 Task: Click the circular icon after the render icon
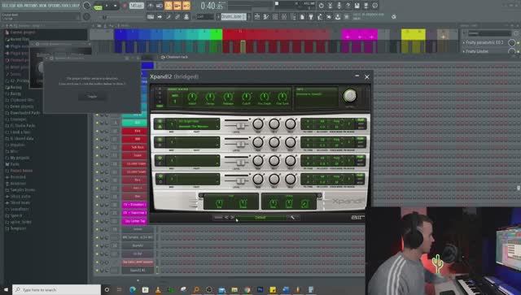(x=374, y=6)
